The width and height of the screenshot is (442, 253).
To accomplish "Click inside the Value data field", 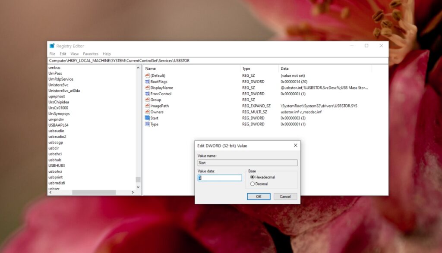I will point(219,178).
